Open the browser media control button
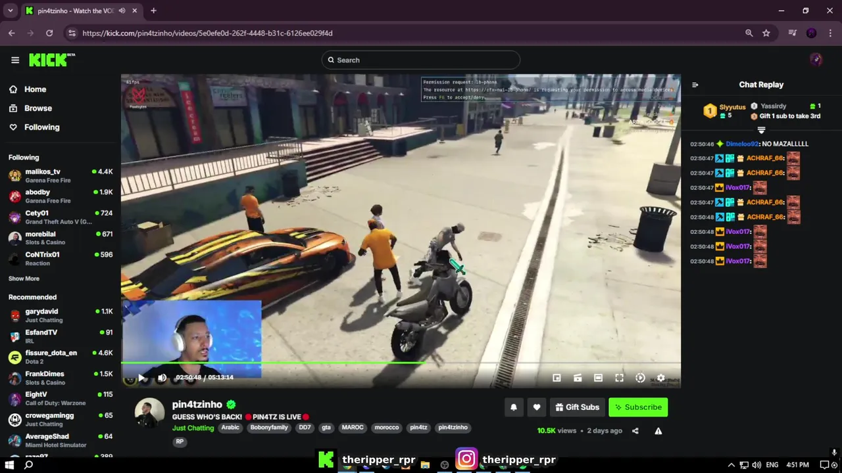 coord(793,33)
